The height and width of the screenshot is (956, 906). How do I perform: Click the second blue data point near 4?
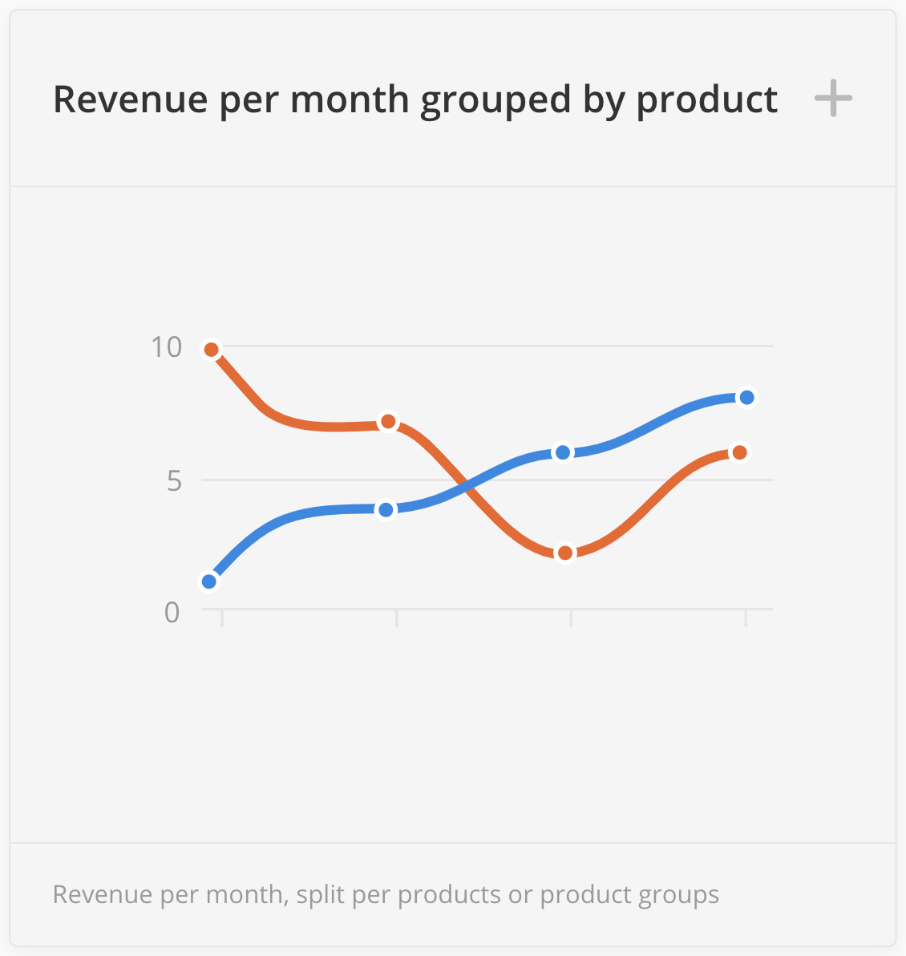click(x=386, y=510)
